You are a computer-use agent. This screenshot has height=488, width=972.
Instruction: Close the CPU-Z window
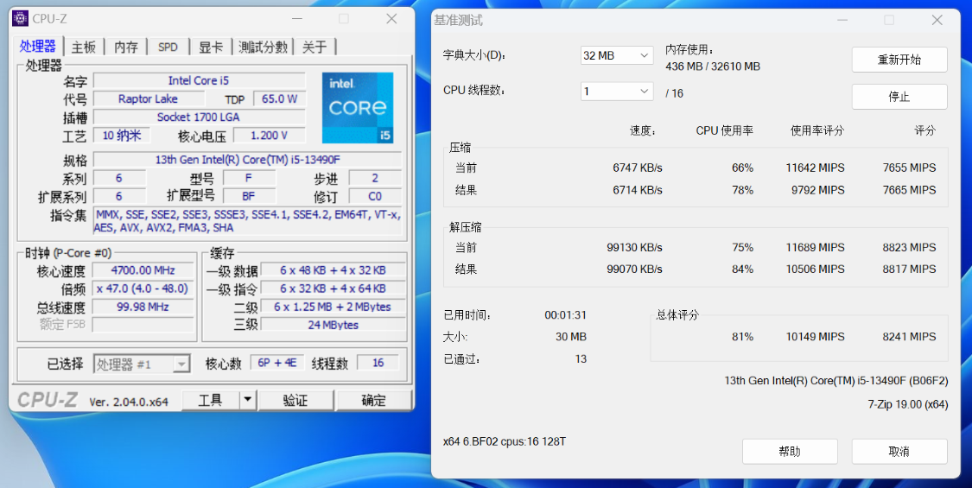tap(391, 19)
